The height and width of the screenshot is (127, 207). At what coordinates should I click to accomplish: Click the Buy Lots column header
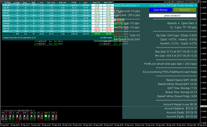coord(51,3)
